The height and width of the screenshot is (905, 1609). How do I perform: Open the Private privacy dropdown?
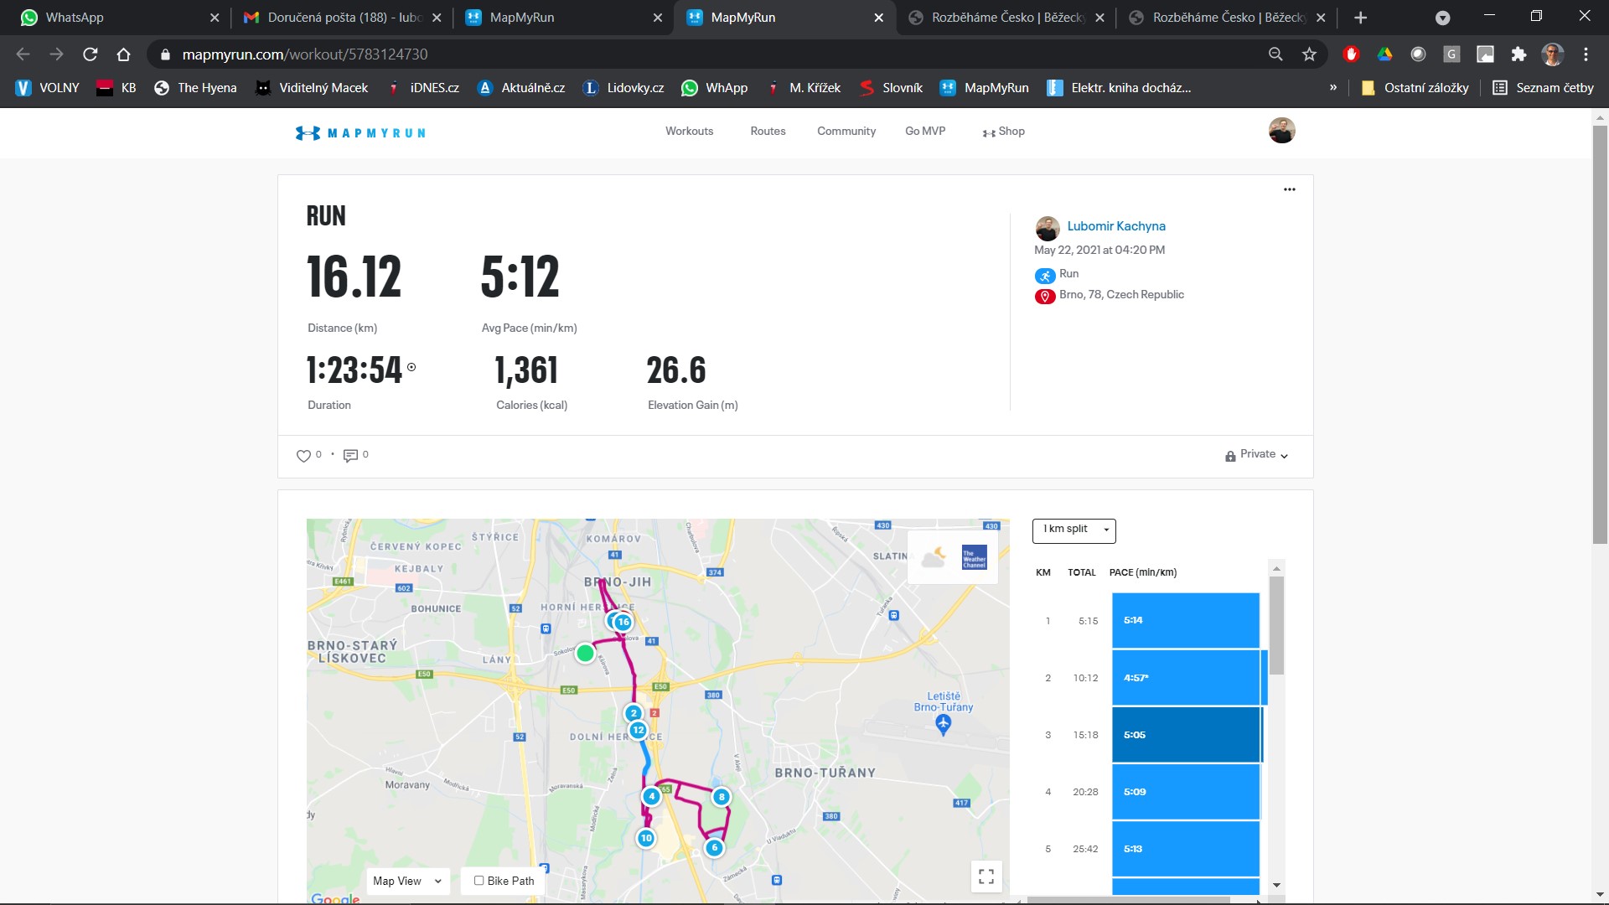[1256, 455]
